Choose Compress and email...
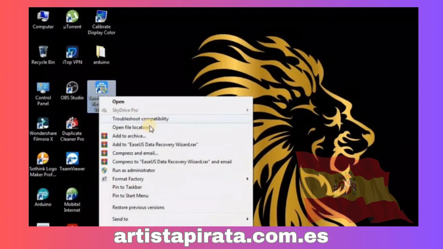Viewport: 443px width, 249px height. [x=135, y=153]
